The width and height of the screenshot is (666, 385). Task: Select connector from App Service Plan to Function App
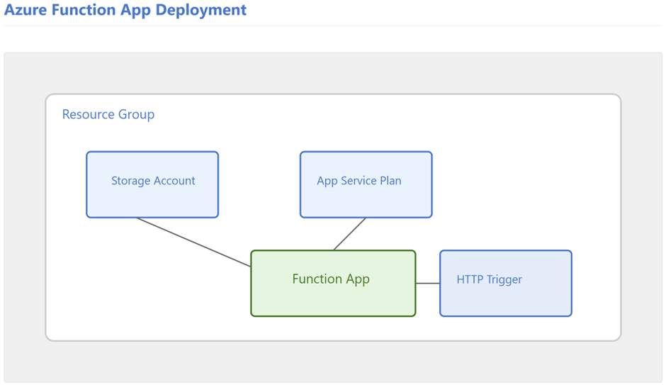point(349,234)
